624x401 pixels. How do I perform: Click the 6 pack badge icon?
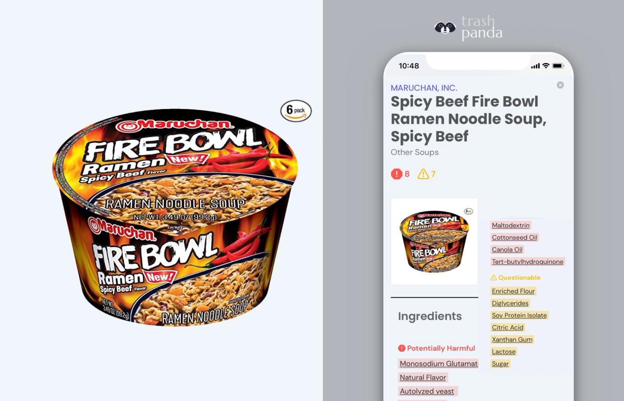point(296,110)
